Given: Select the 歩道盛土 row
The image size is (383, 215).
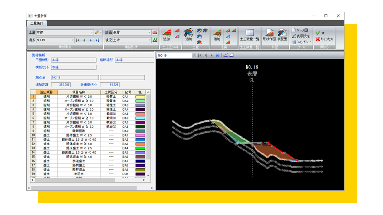Looking at the screenshot, I should [x=88, y=161].
